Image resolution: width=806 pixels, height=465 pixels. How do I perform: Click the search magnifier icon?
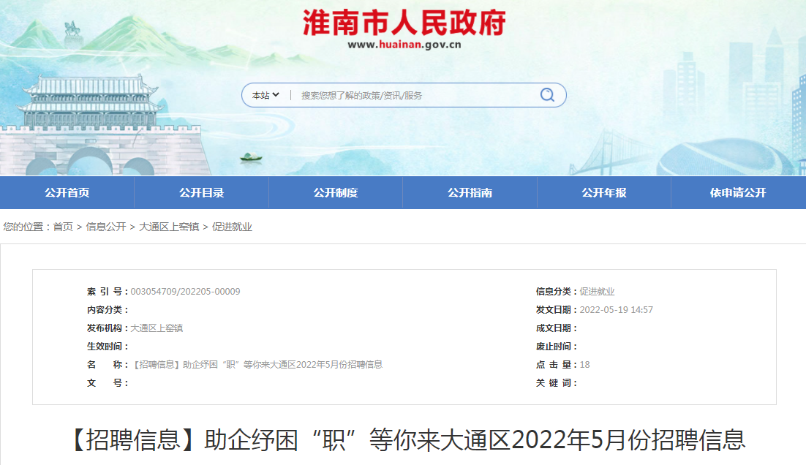pyautogui.click(x=547, y=94)
